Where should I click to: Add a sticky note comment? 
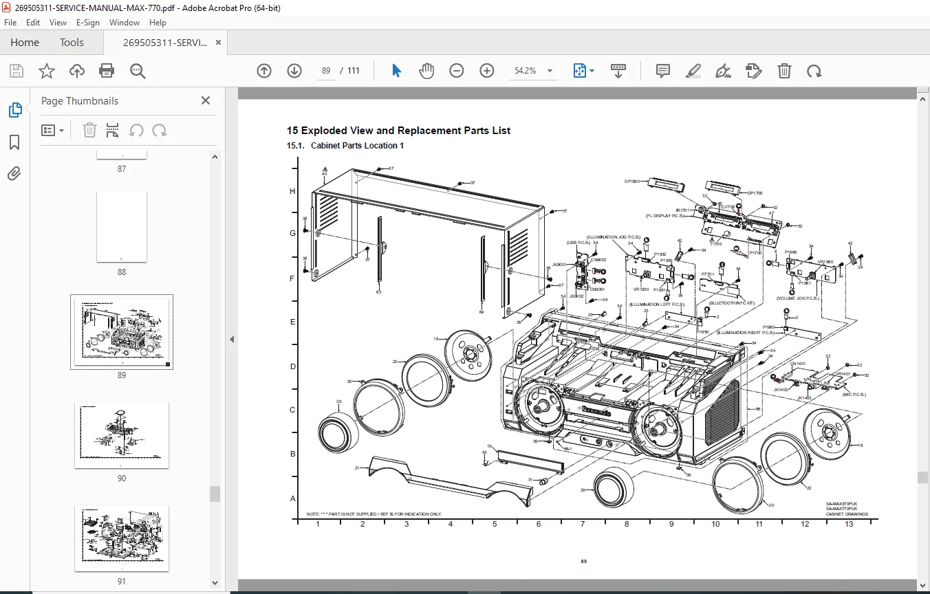663,71
